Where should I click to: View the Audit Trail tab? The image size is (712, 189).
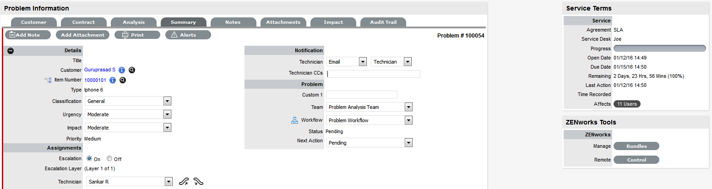pos(383,22)
